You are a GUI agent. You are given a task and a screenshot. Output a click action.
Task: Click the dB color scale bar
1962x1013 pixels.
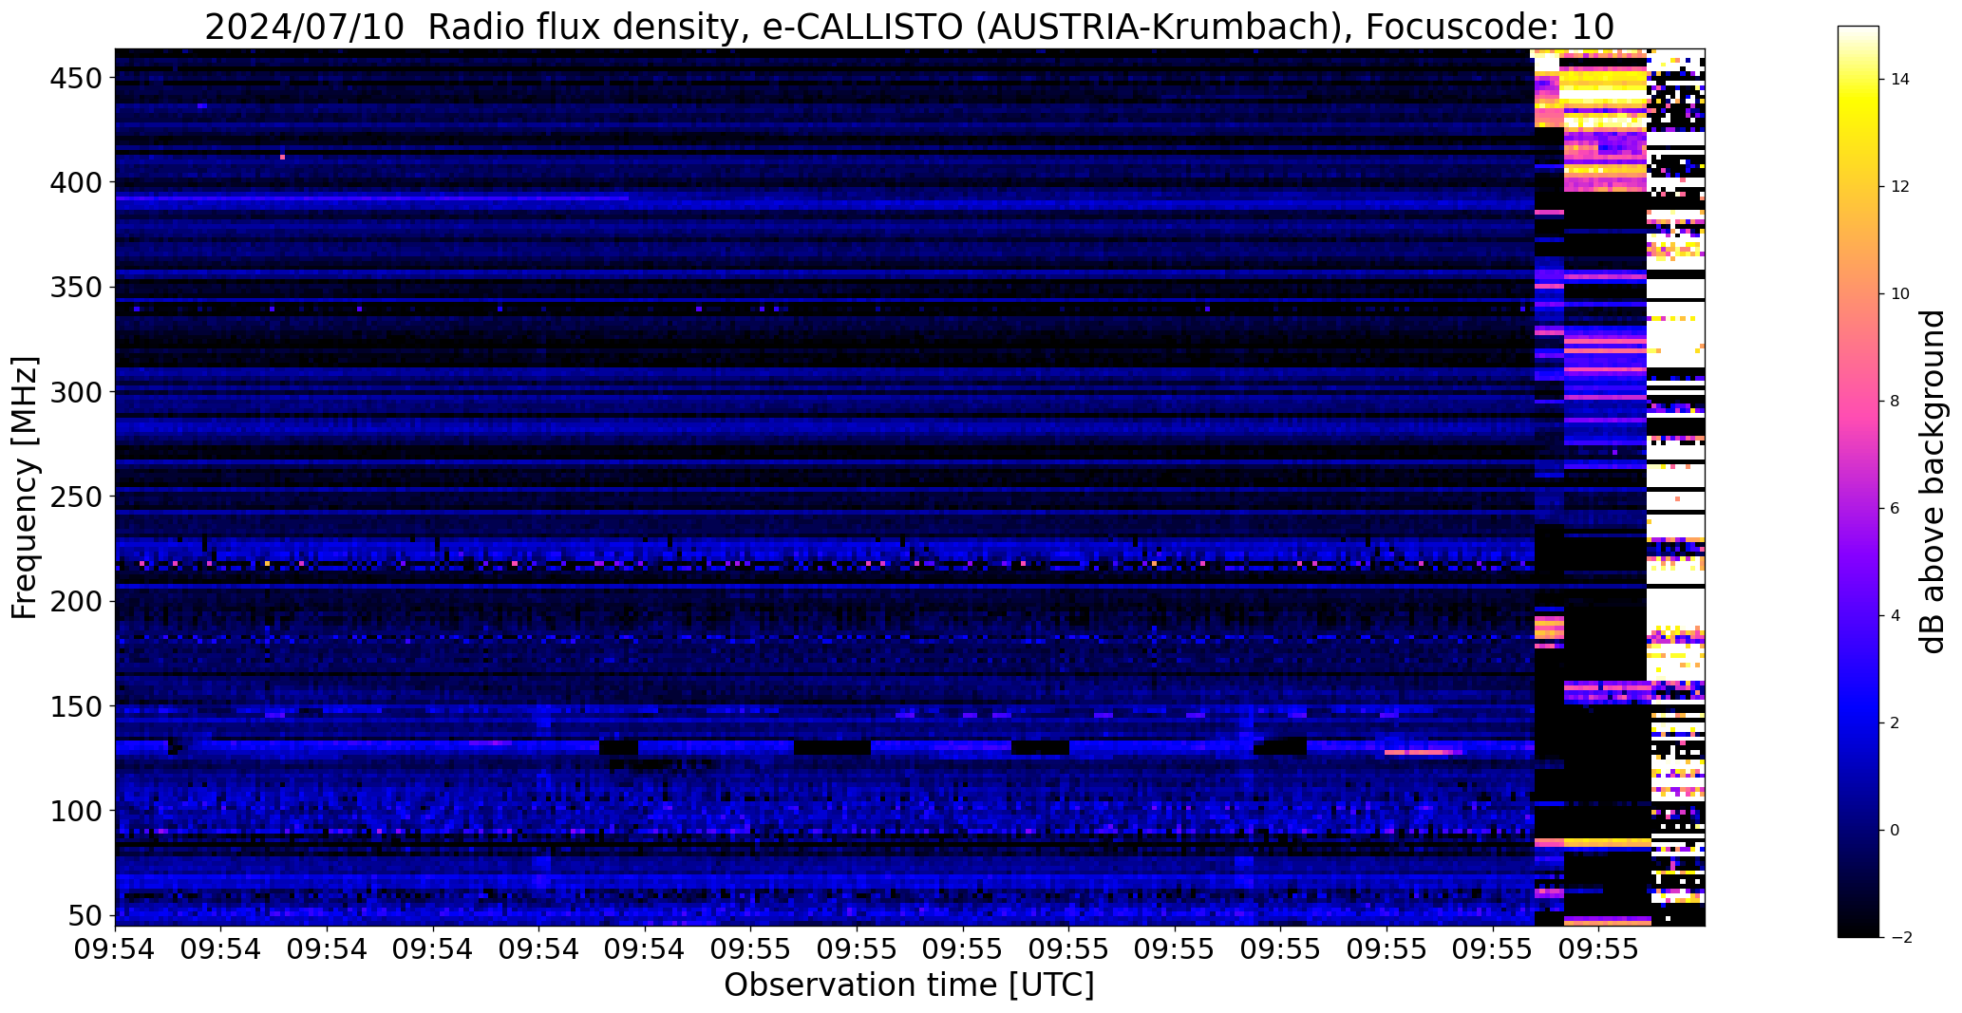[x=1858, y=481]
